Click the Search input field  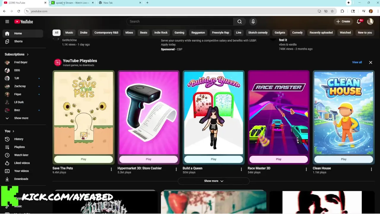click(x=180, y=21)
